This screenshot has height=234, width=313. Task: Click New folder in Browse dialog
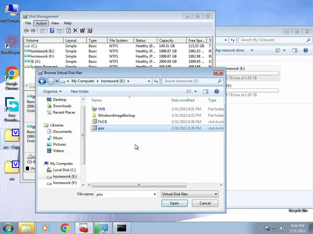coord(80,91)
